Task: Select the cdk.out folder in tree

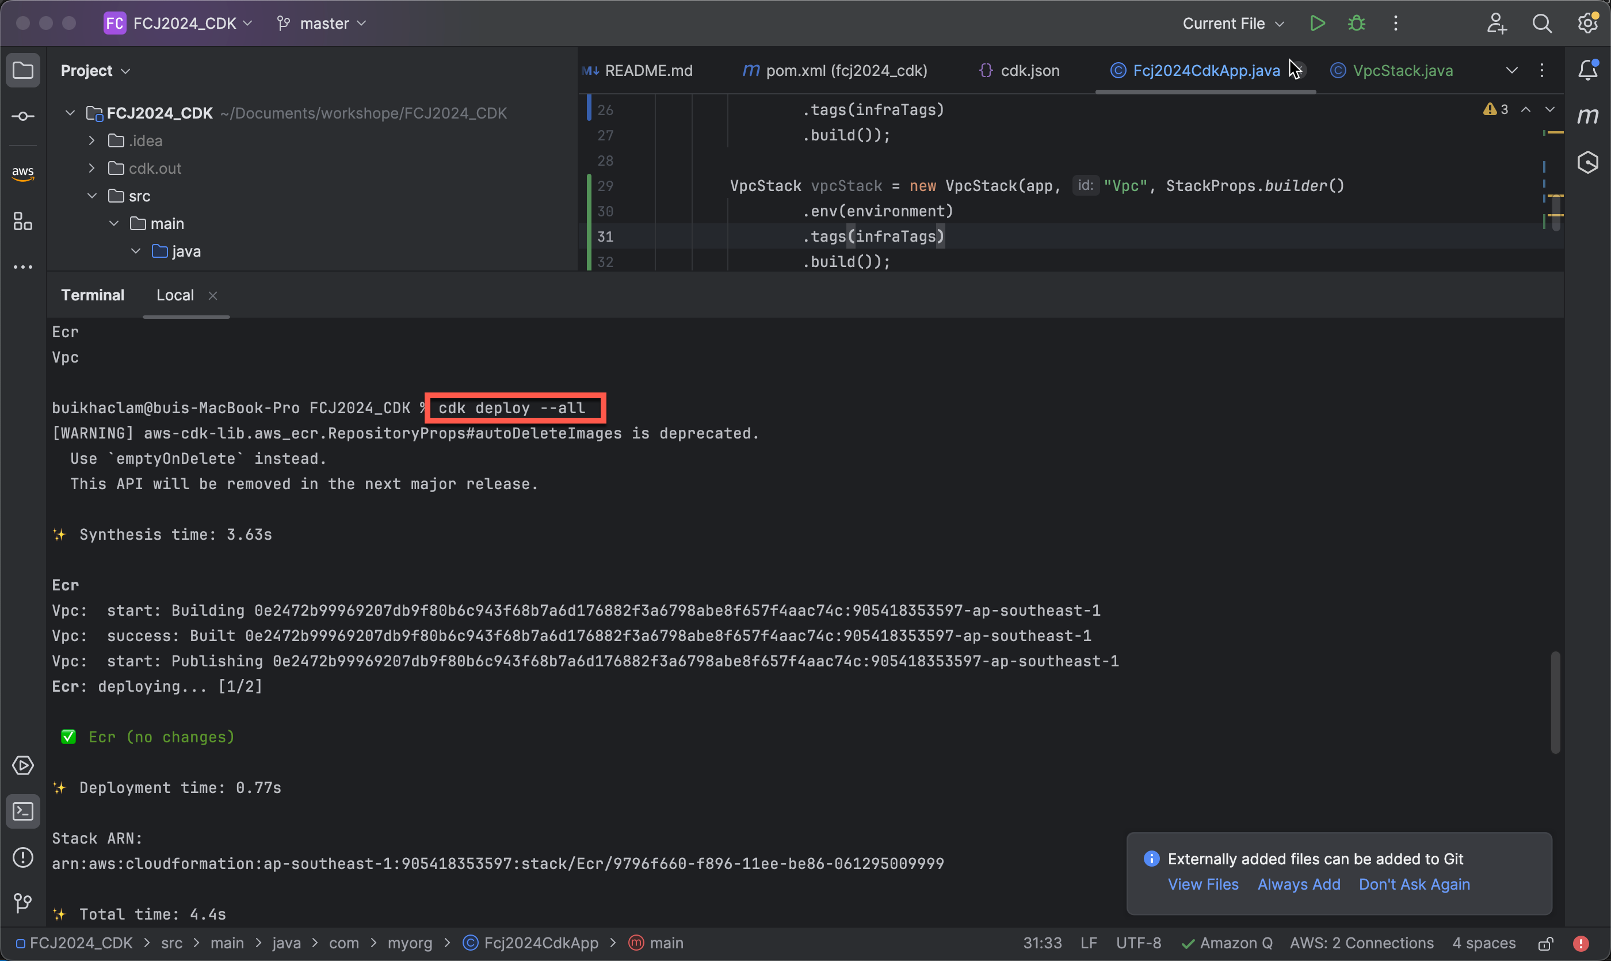Action: (155, 169)
